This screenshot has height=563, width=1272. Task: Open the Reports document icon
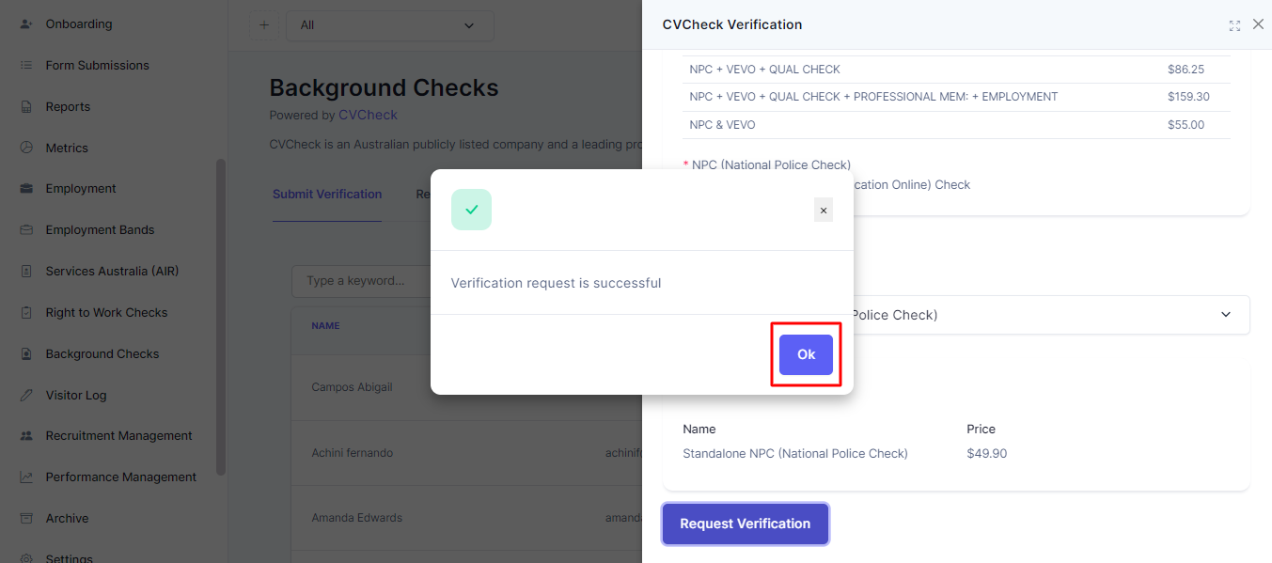(x=26, y=107)
